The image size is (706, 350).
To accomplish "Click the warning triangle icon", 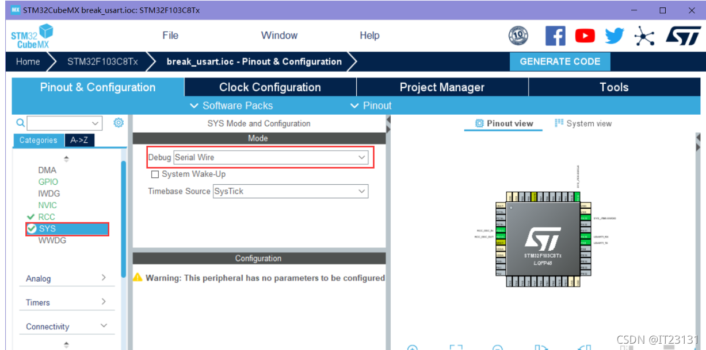I will (138, 277).
